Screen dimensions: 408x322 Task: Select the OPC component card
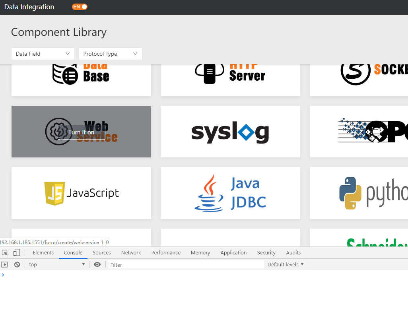[359, 132]
